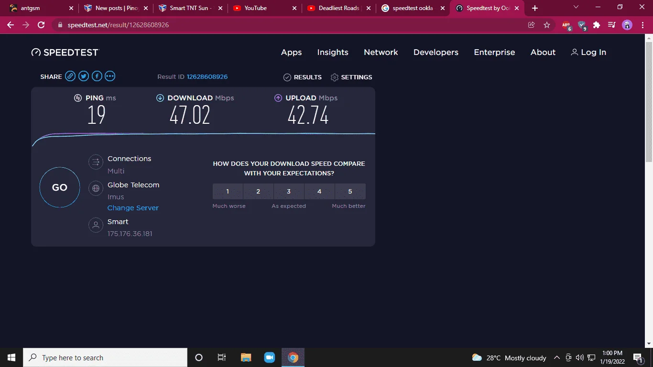The height and width of the screenshot is (367, 653).
Task: Open the media control queue icon
Action: 611,25
